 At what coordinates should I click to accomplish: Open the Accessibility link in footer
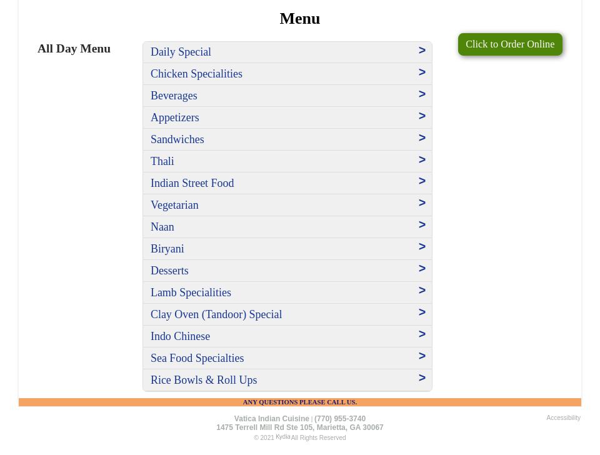[563, 417]
